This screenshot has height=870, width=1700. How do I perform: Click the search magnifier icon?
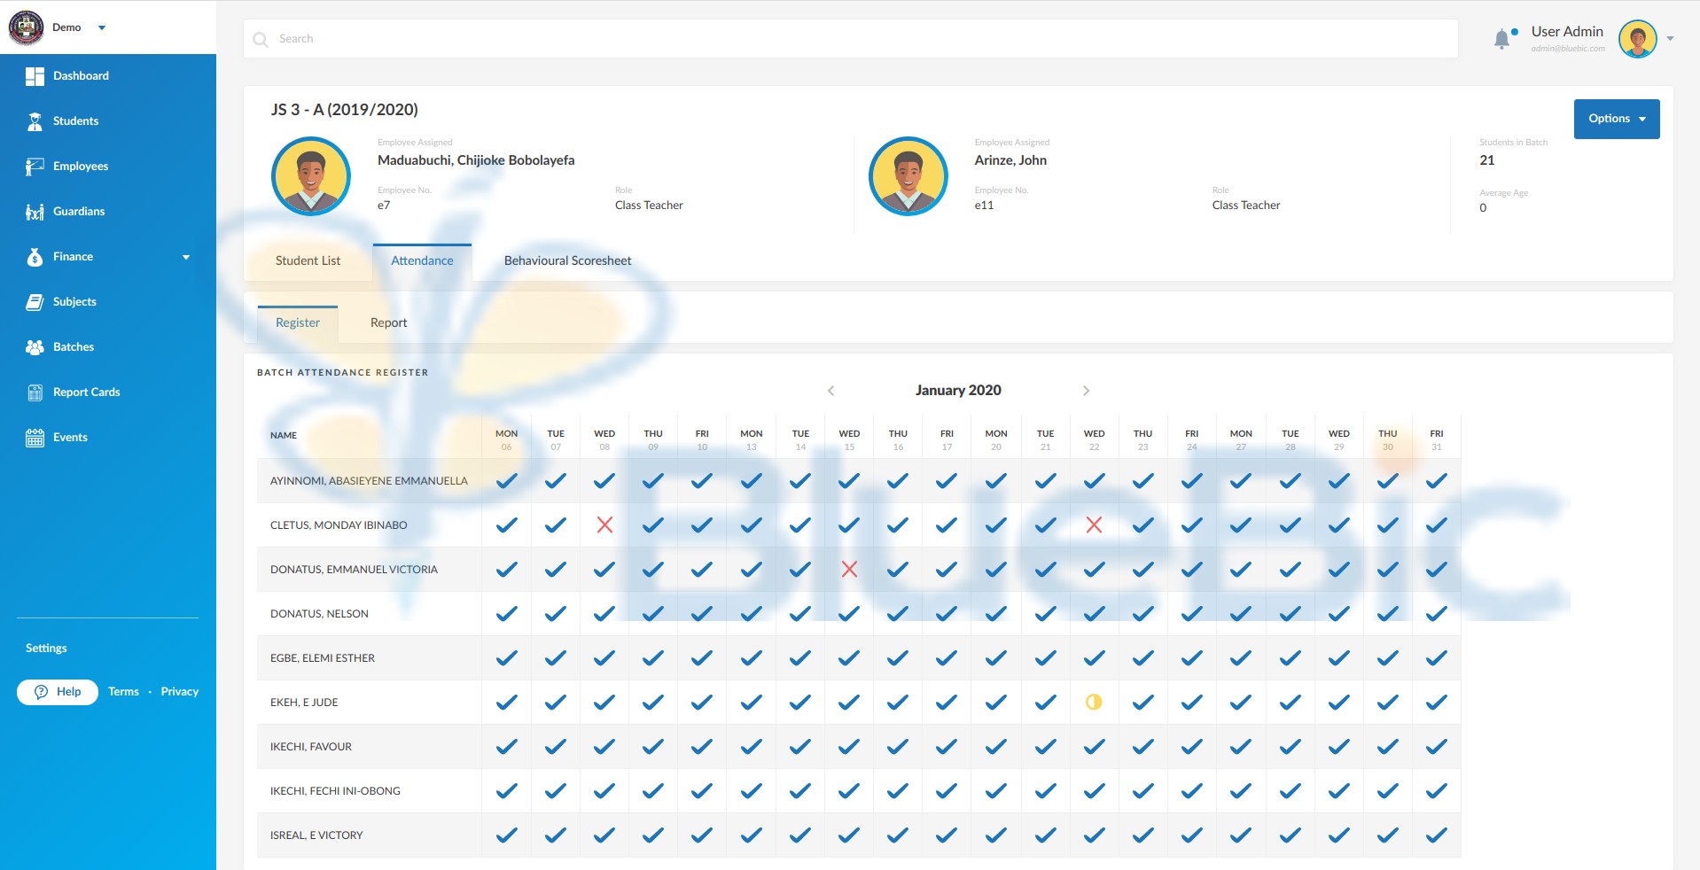coord(261,39)
